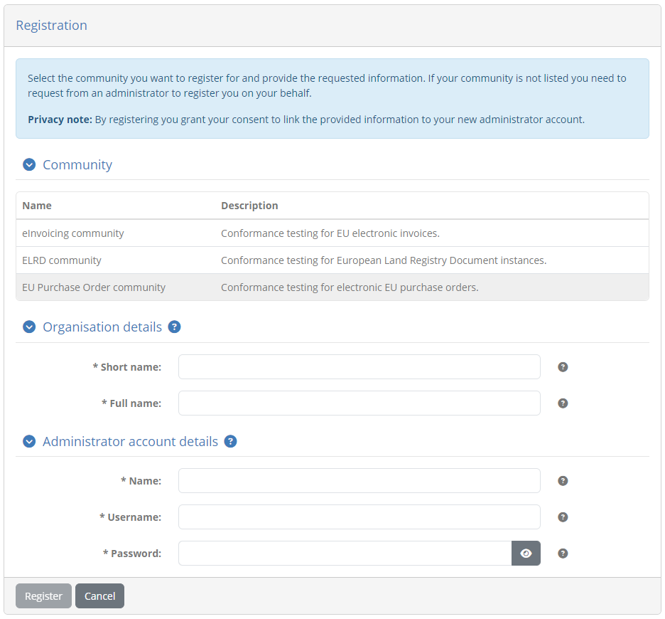Collapse the Community section chevron
The image size is (665, 619).
coord(29,164)
